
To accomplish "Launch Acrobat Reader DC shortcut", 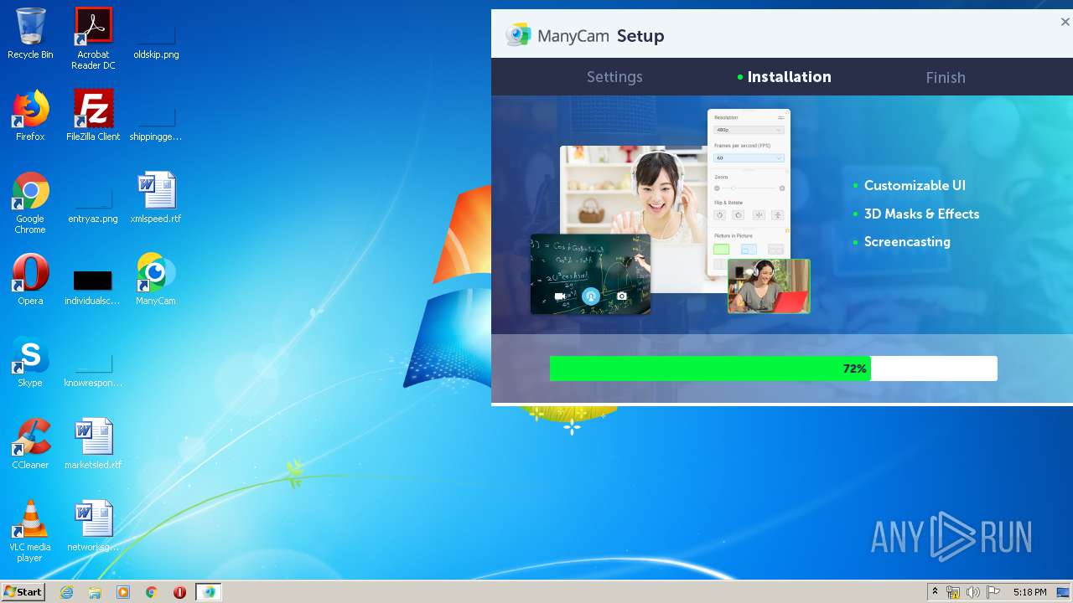I will (x=93, y=38).
